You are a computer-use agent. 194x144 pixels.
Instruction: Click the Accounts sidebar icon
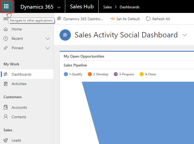coord(6,107)
